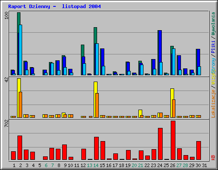Viewport: 218px width, 170px height.
Task: Click day label "22" on the x-axis
Action: (147, 165)
